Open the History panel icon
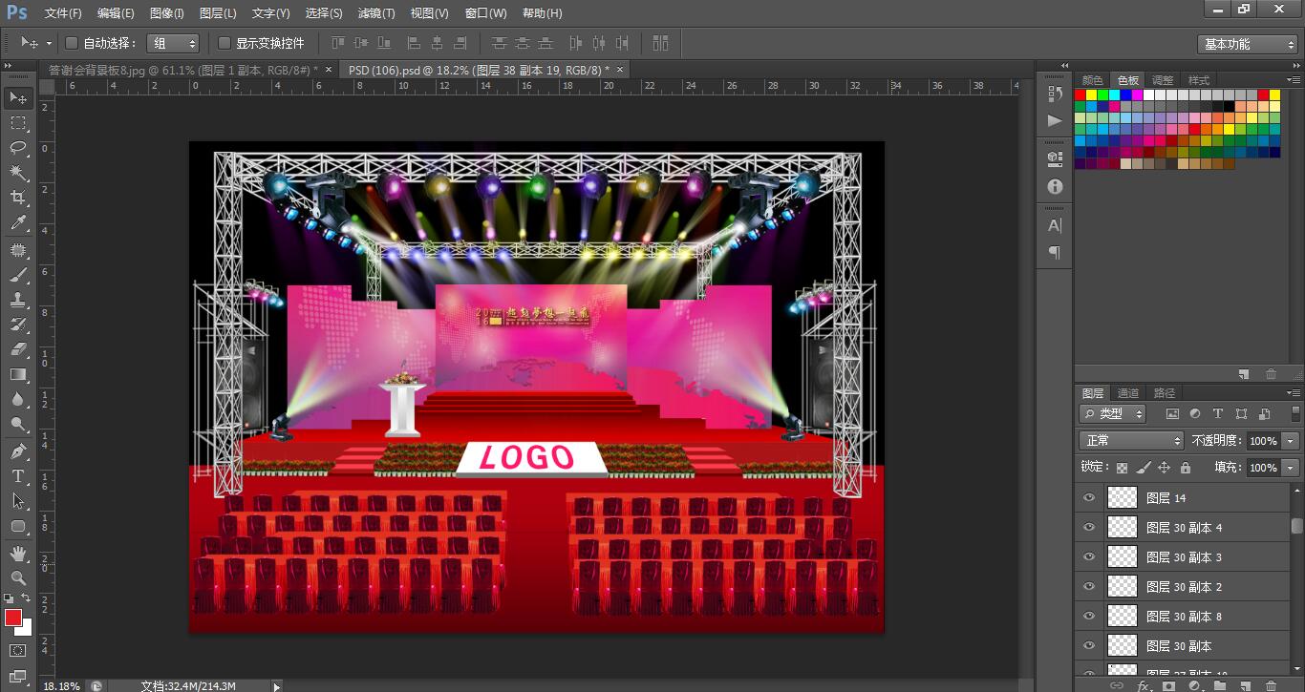The width and height of the screenshot is (1305, 692). click(x=1055, y=94)
